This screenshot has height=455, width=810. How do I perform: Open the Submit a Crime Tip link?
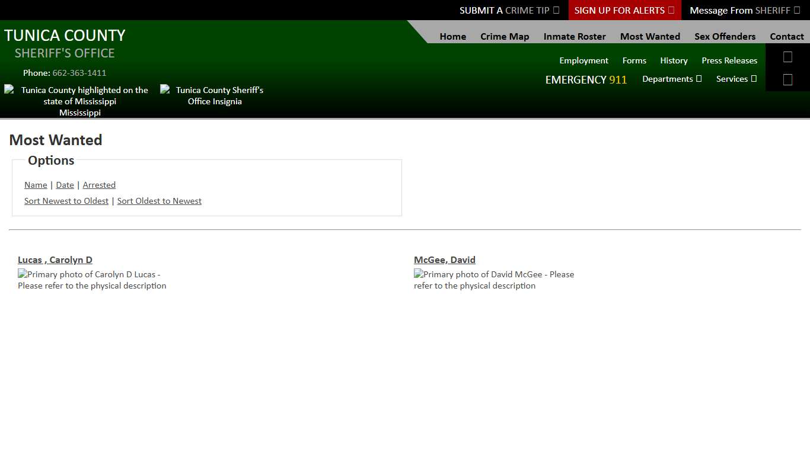[x=509, y=10]
